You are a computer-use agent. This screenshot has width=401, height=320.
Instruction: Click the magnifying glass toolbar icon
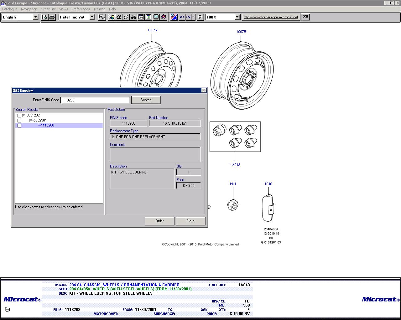pyautogui.click(x=126, y=17)
